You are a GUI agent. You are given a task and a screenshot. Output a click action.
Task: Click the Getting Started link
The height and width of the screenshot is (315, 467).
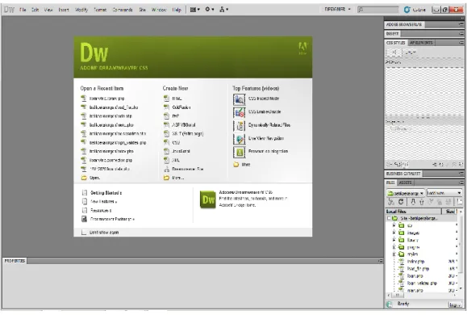pyautogui.click(x=102, y=193)
